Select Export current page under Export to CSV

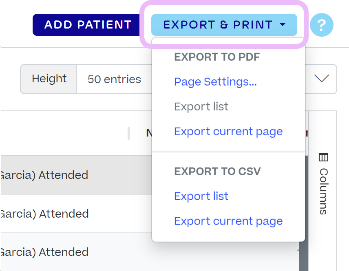click(x=228, y=221)
